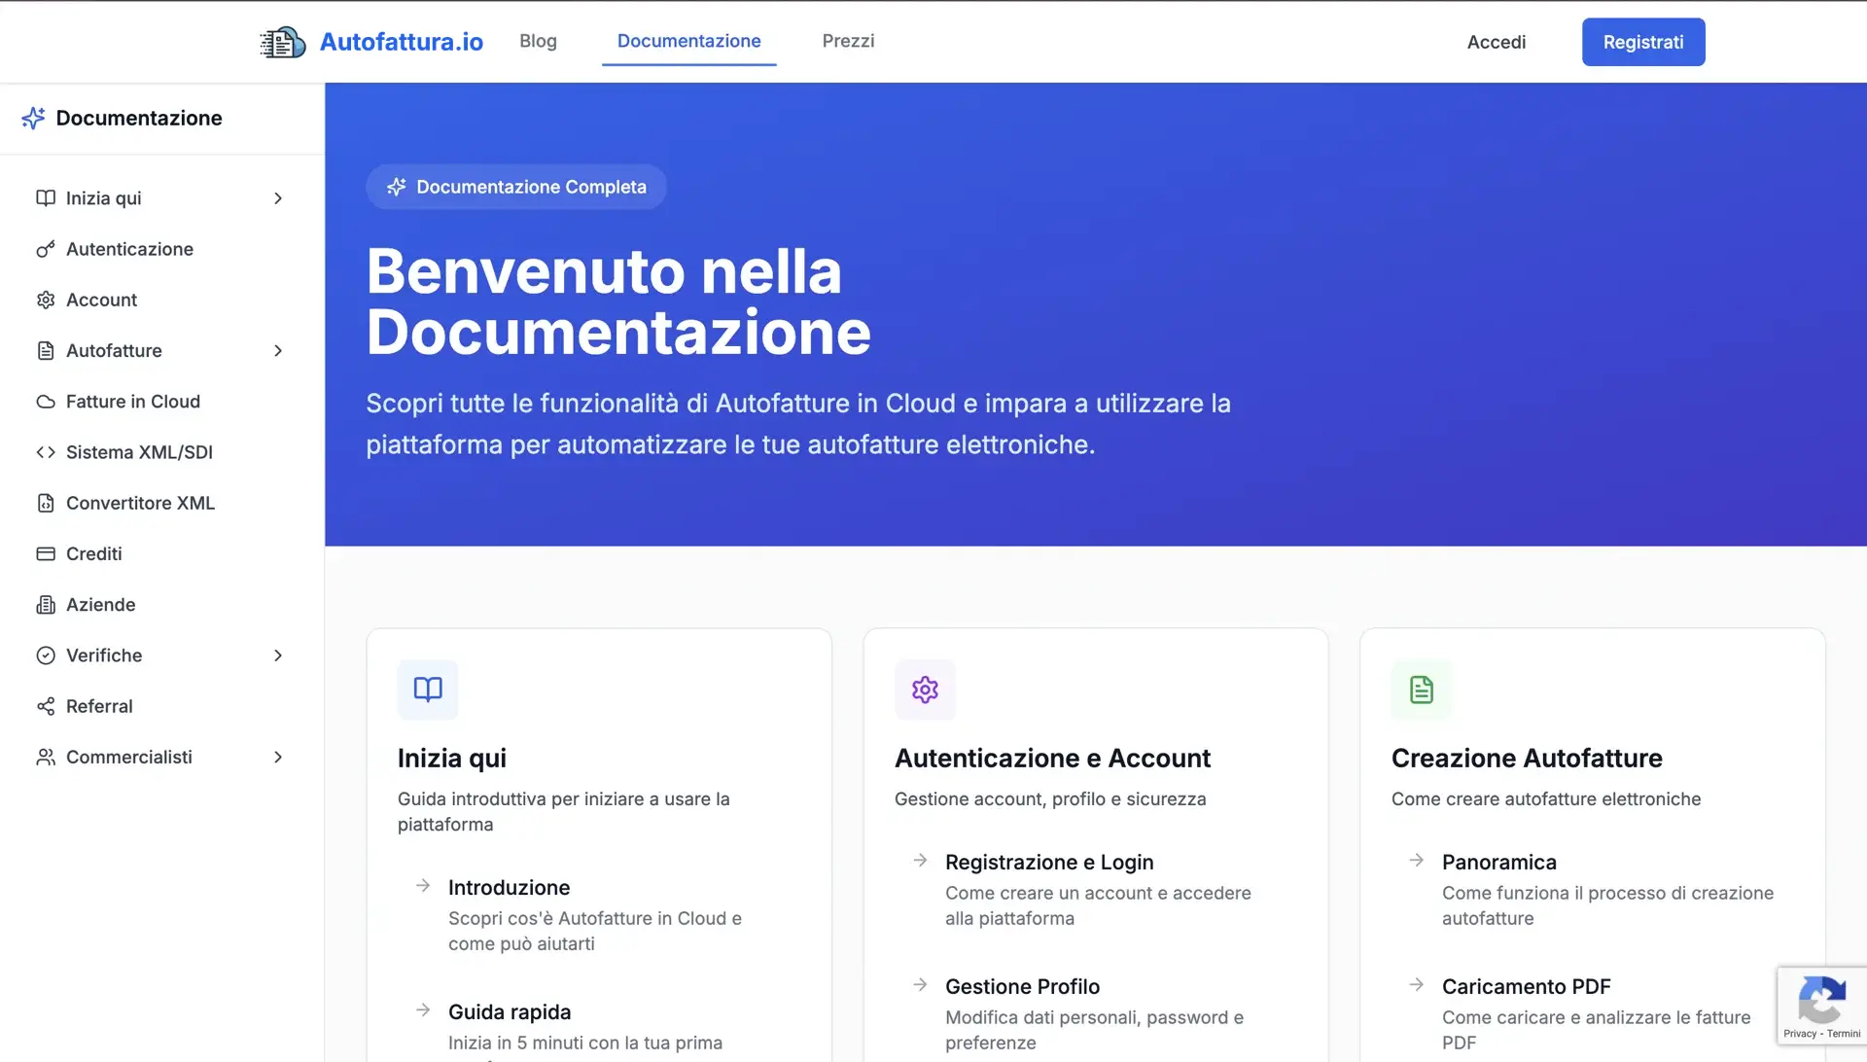Click the Documentazione Completa badge
Image resolution: width=1867 pixels, height=1062 pixels.
click(x=515, y=187)
